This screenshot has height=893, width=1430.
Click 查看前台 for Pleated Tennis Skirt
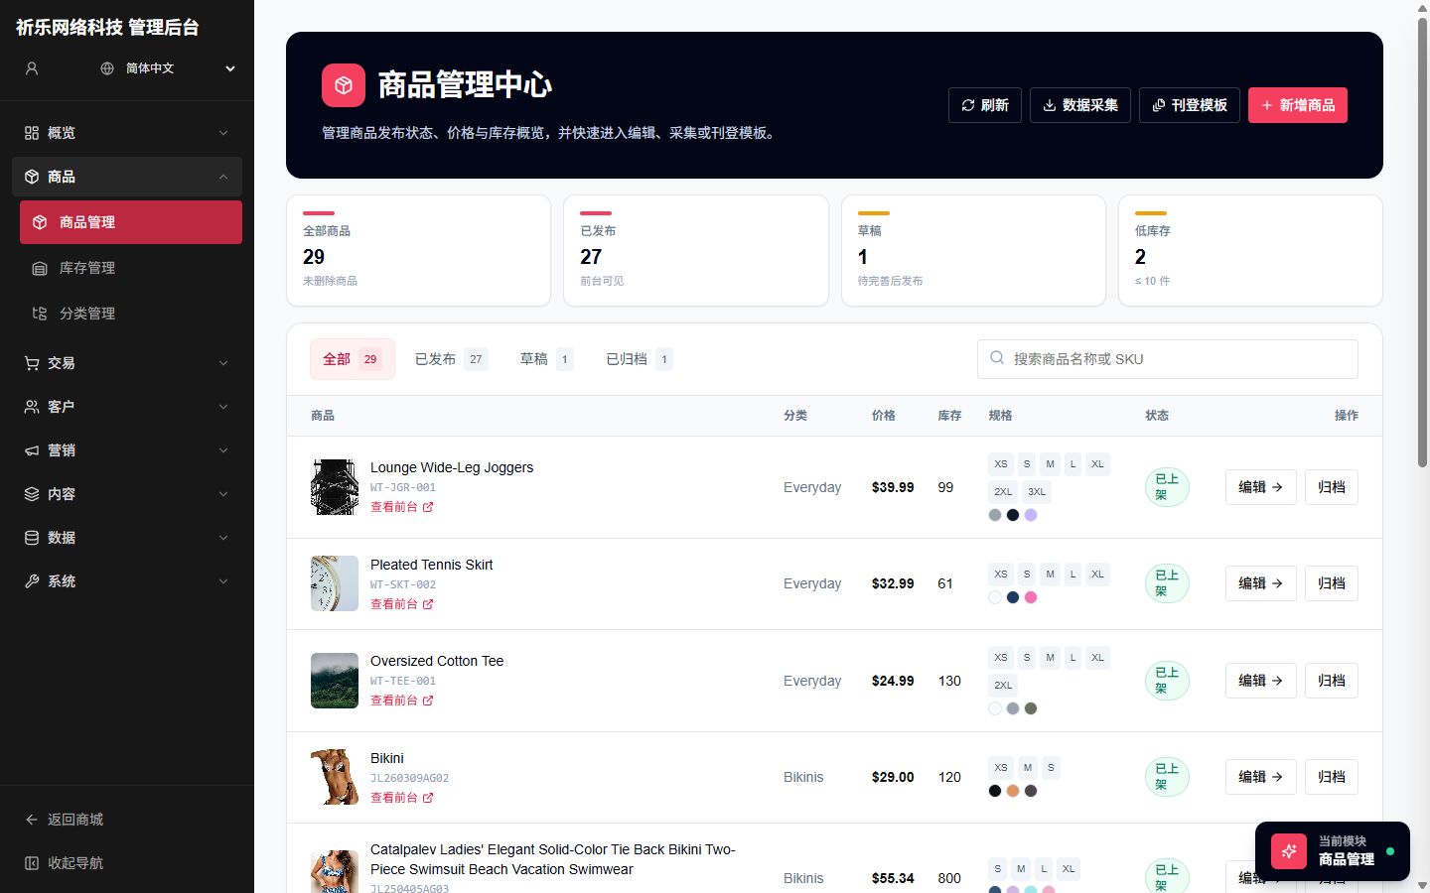tap(402, 604)
